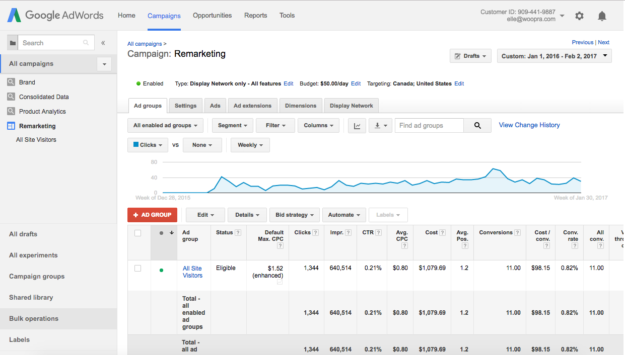The image size is (625, 355).
Task: Open the download report button
Action: (380, 126)
